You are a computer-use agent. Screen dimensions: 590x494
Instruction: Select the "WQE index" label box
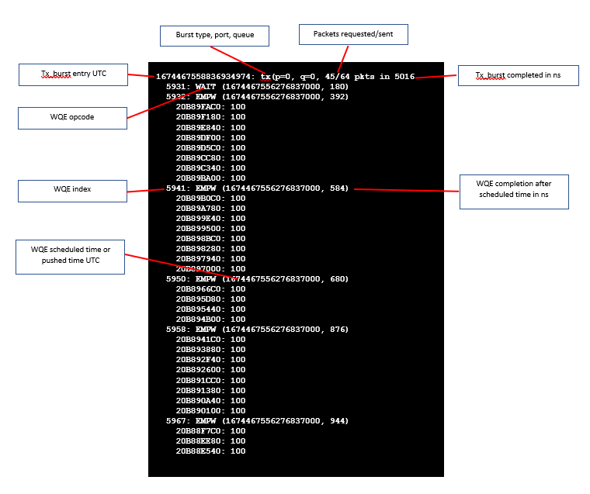(72, 192)
